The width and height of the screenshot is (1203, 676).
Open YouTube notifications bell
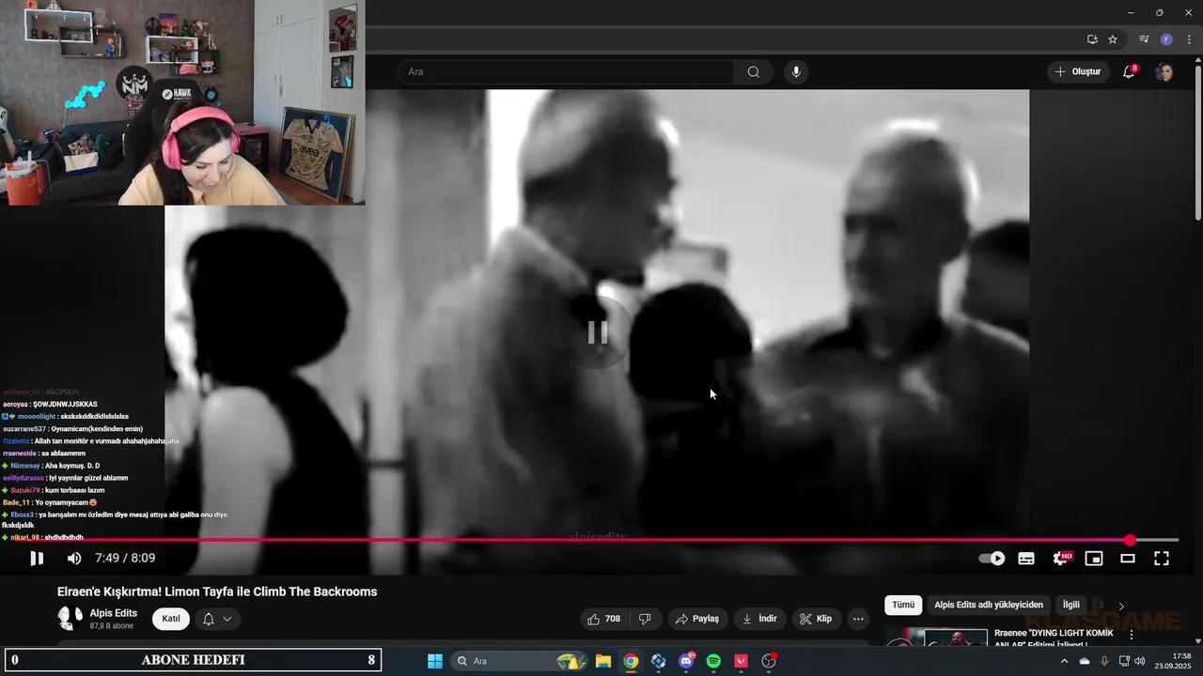pyautogui.click(x=1129, y=71)
